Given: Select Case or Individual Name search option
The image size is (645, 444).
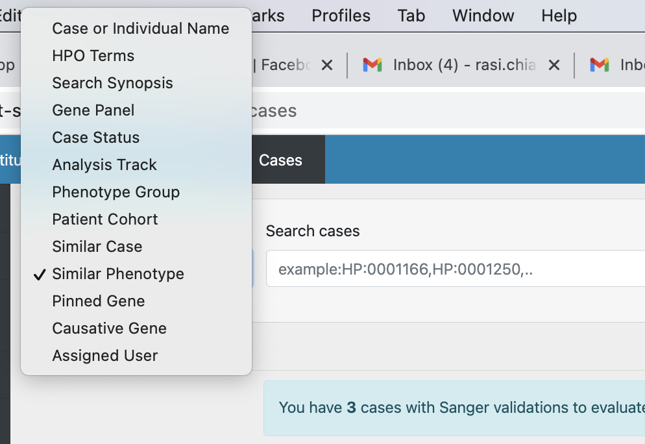Looking at the screenshot, I should (x=140, y=28).
